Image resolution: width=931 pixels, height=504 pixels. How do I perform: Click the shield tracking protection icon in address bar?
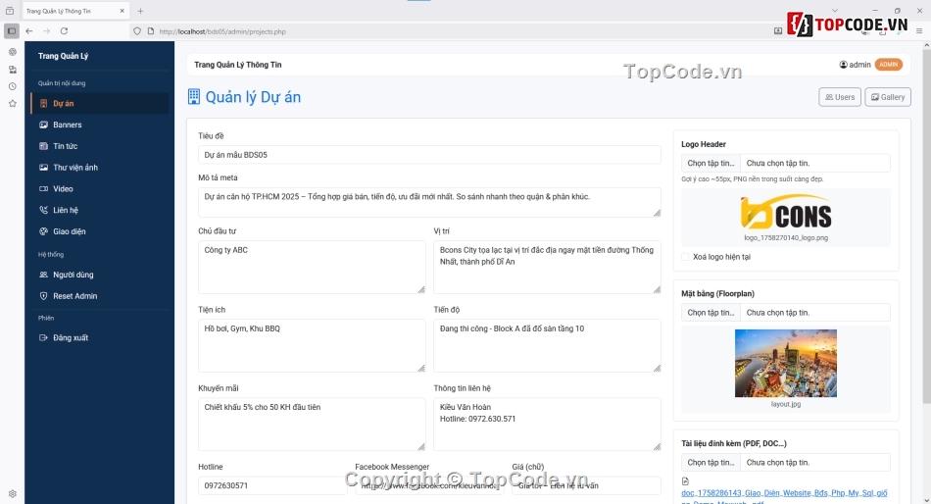(137, 31)
